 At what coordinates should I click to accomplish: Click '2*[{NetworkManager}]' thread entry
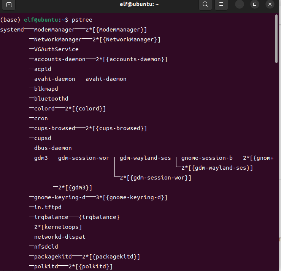126,39
